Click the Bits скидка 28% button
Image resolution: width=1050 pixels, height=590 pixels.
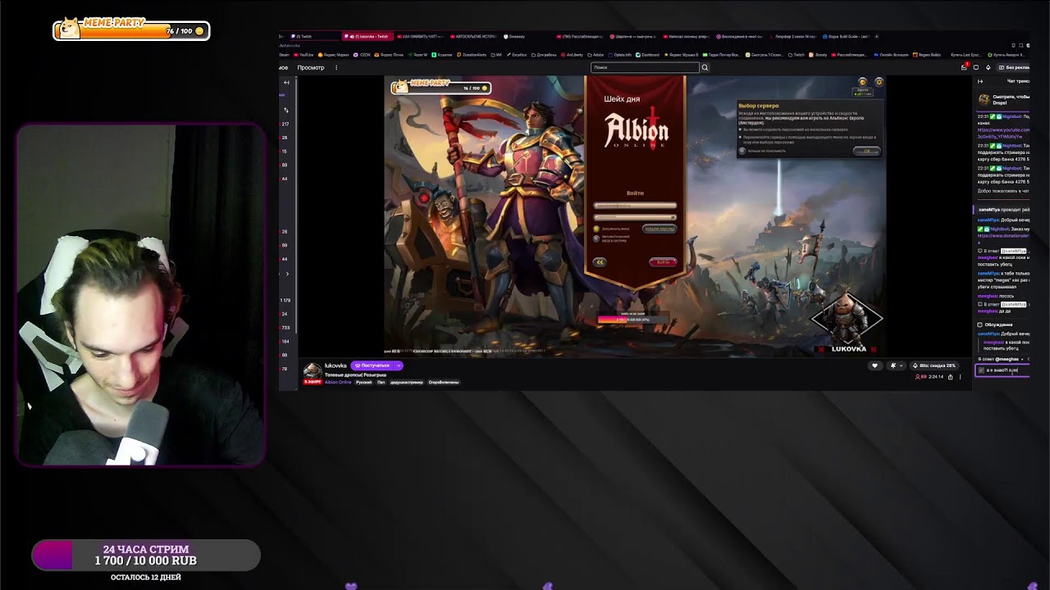(x=934, y=365)
